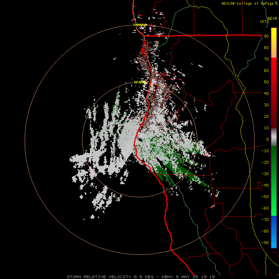Click the -10 value on velocity scale
This screenshot has height=279, width=279.
click(265, 151)
